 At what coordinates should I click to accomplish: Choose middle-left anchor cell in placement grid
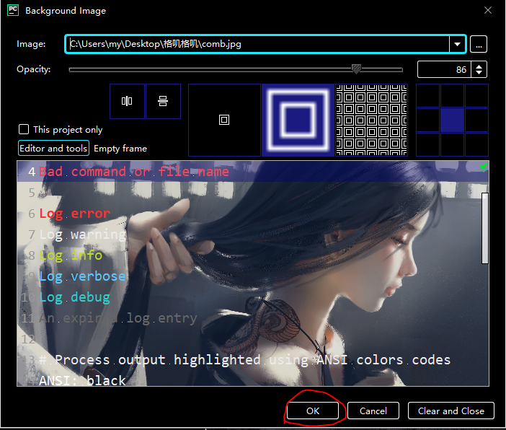427,120
